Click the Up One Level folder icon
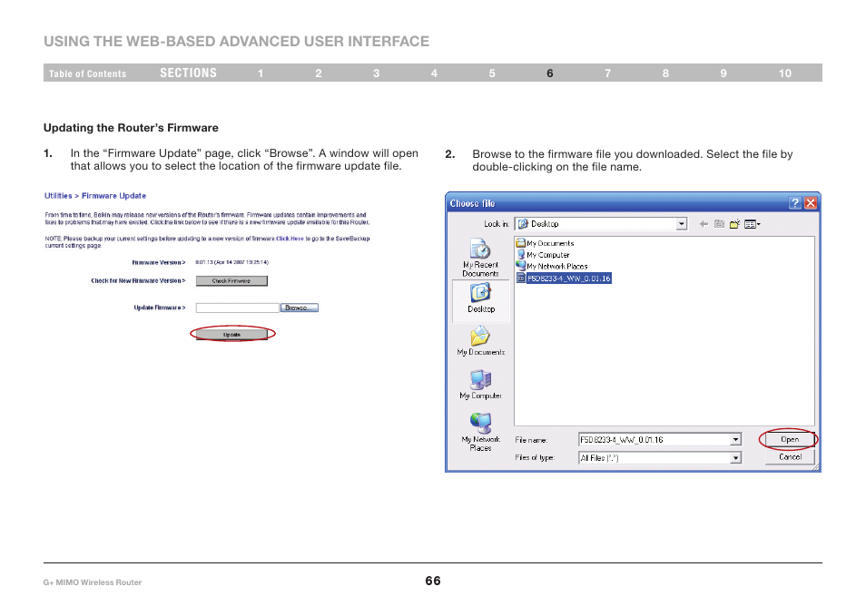Viewport: 866px width, 606px height. [x=719, y=224]
